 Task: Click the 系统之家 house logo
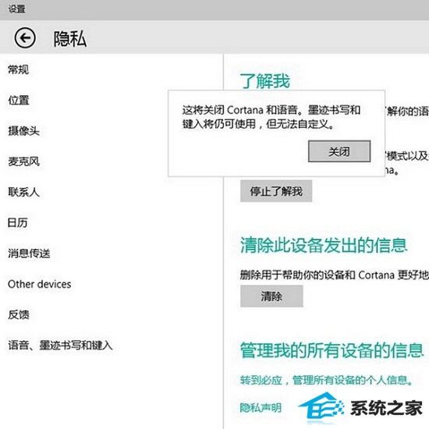pyautogui.click(x=320, y=408)
